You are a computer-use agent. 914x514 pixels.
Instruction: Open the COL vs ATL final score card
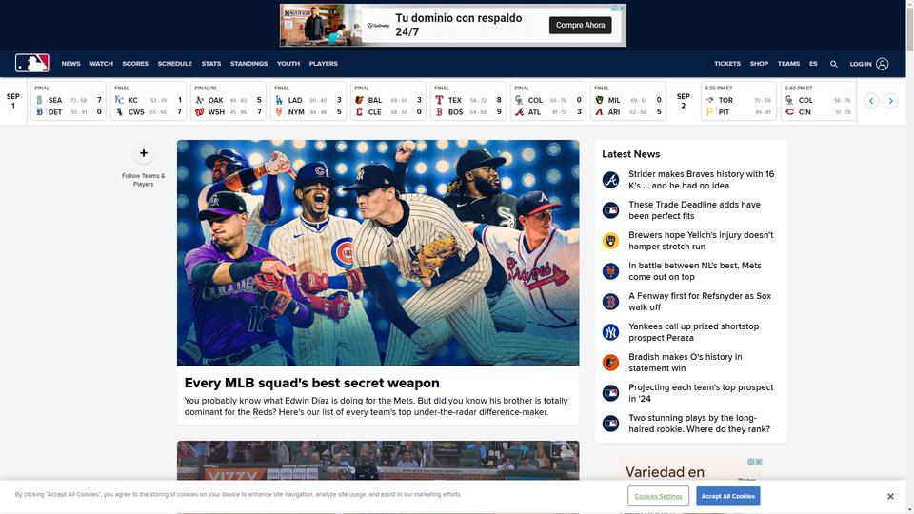[x=548, y=101]
